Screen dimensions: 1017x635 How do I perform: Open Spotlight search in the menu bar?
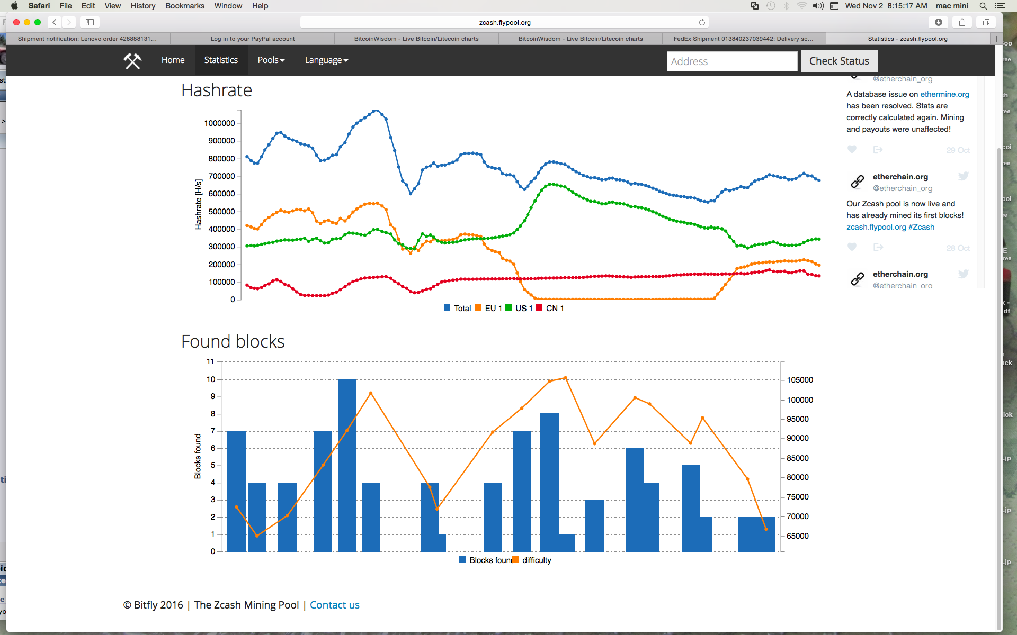(x=983, y=6)
